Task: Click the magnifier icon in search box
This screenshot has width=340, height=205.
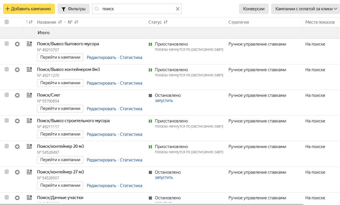Action: [x=97, y=9]
